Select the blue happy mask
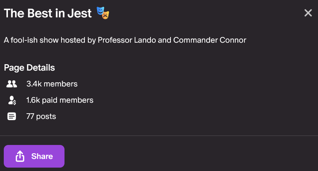 (100, 11)
